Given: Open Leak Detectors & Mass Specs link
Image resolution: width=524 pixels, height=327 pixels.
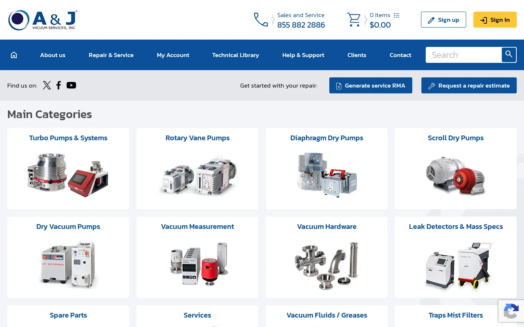Looking at the screenshot, I should [456, 227].
